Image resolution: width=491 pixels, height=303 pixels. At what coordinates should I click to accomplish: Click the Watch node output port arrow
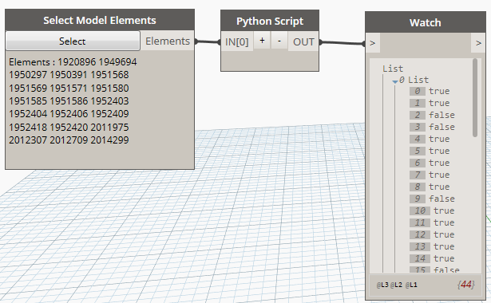(478, 43)
